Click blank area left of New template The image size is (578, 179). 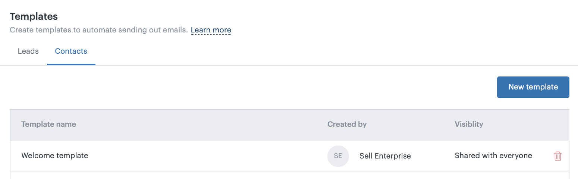click(x=298, y=87)
